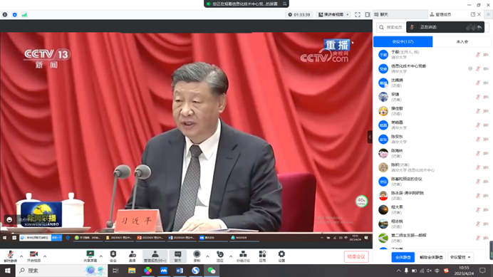Click the search members input field
Screen dimensions: 493x277
(391, 27)
